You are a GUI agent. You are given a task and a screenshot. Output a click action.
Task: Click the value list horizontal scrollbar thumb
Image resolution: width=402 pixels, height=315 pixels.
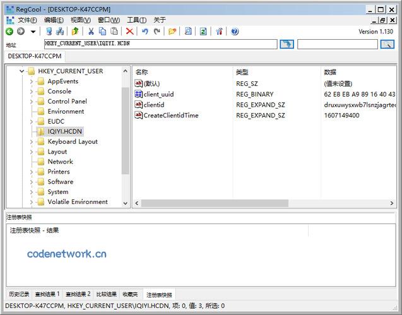[x=215, y=203]
